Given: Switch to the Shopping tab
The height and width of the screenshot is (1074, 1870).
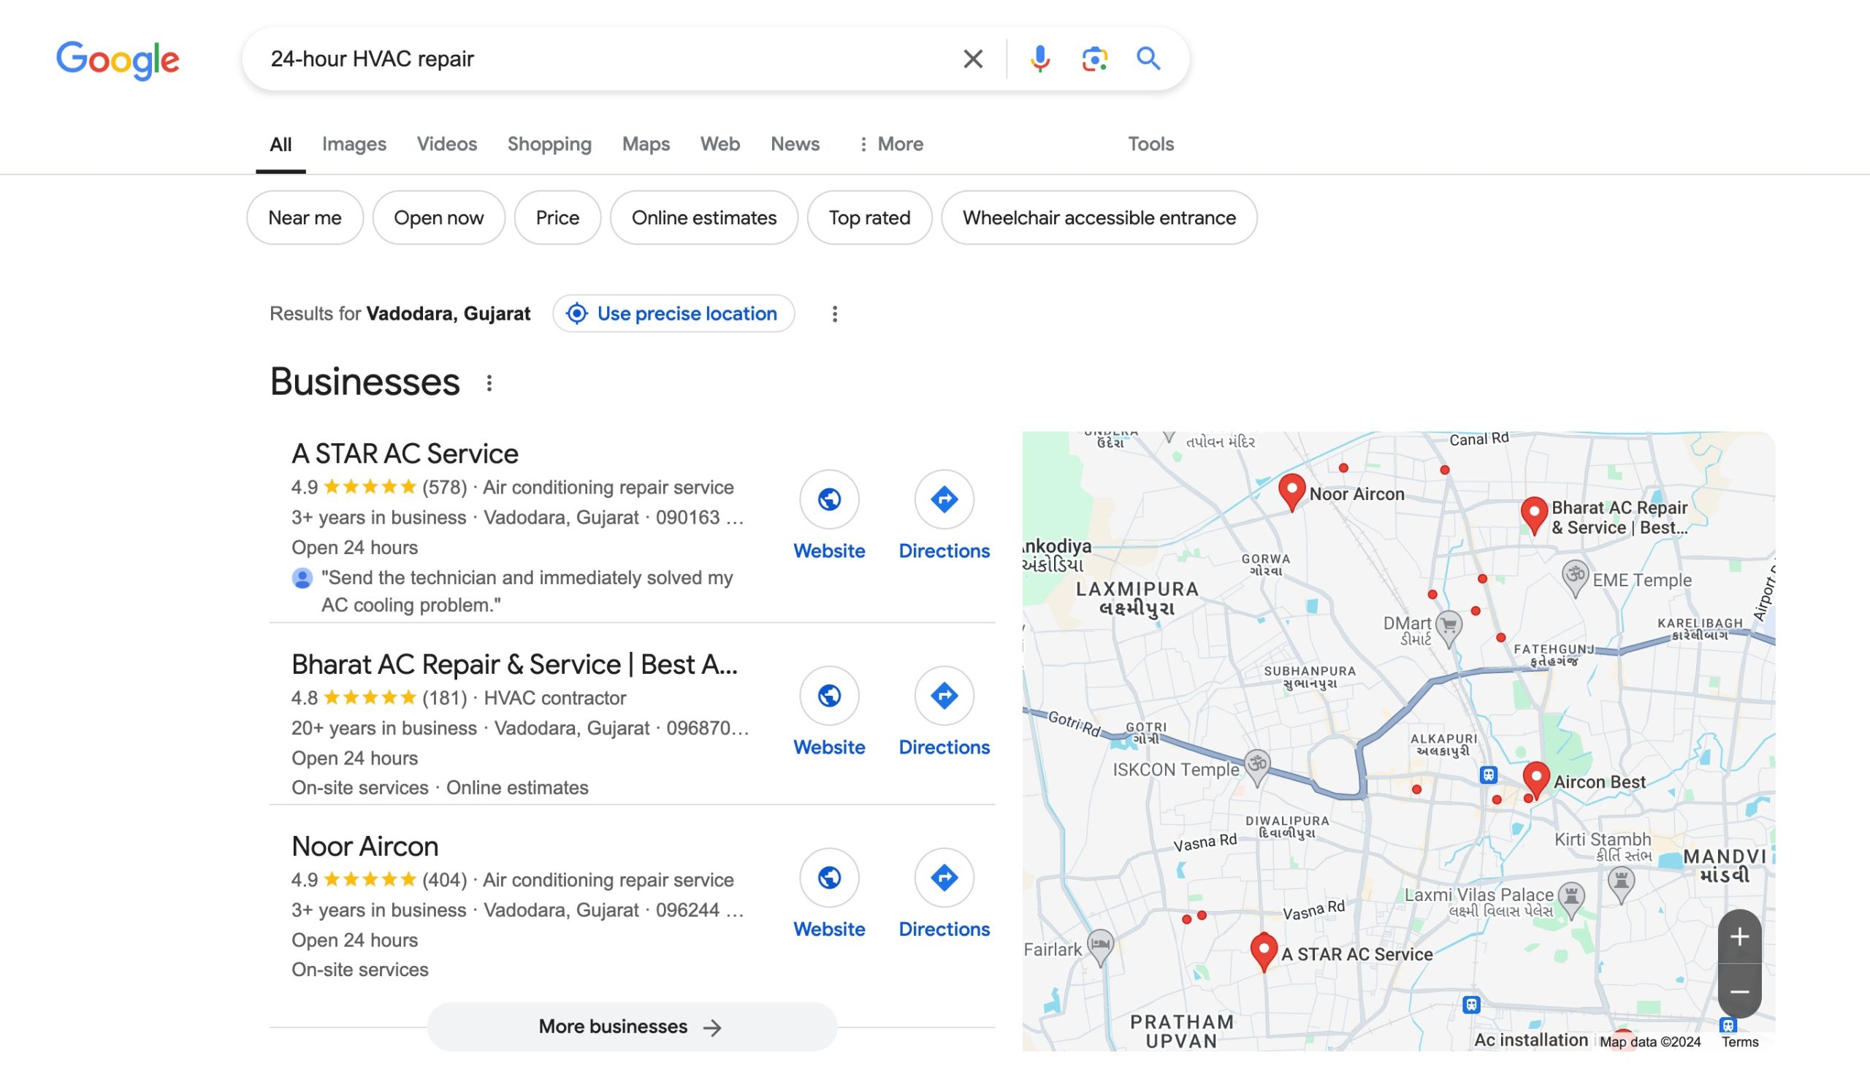Looking at the screenshot, I should [549, 144].
